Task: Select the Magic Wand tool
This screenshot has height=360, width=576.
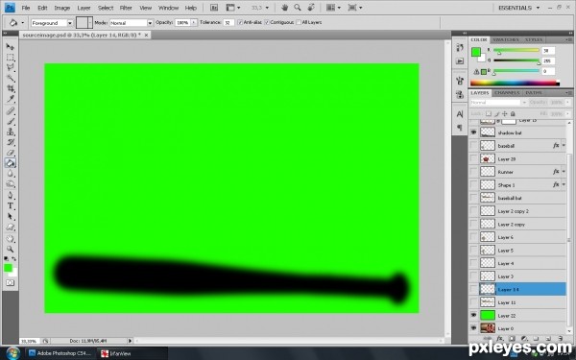Action: point(11,79)
